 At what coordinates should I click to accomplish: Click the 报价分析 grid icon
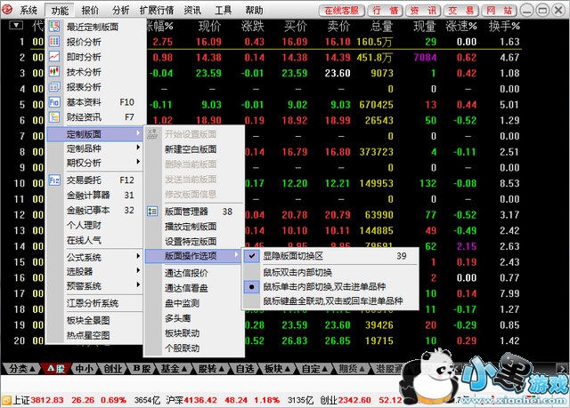[54, 42]
